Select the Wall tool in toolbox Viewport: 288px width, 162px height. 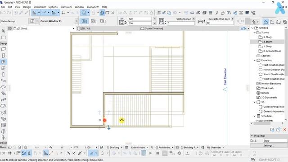pyautogui.click(x=4, y=49)
